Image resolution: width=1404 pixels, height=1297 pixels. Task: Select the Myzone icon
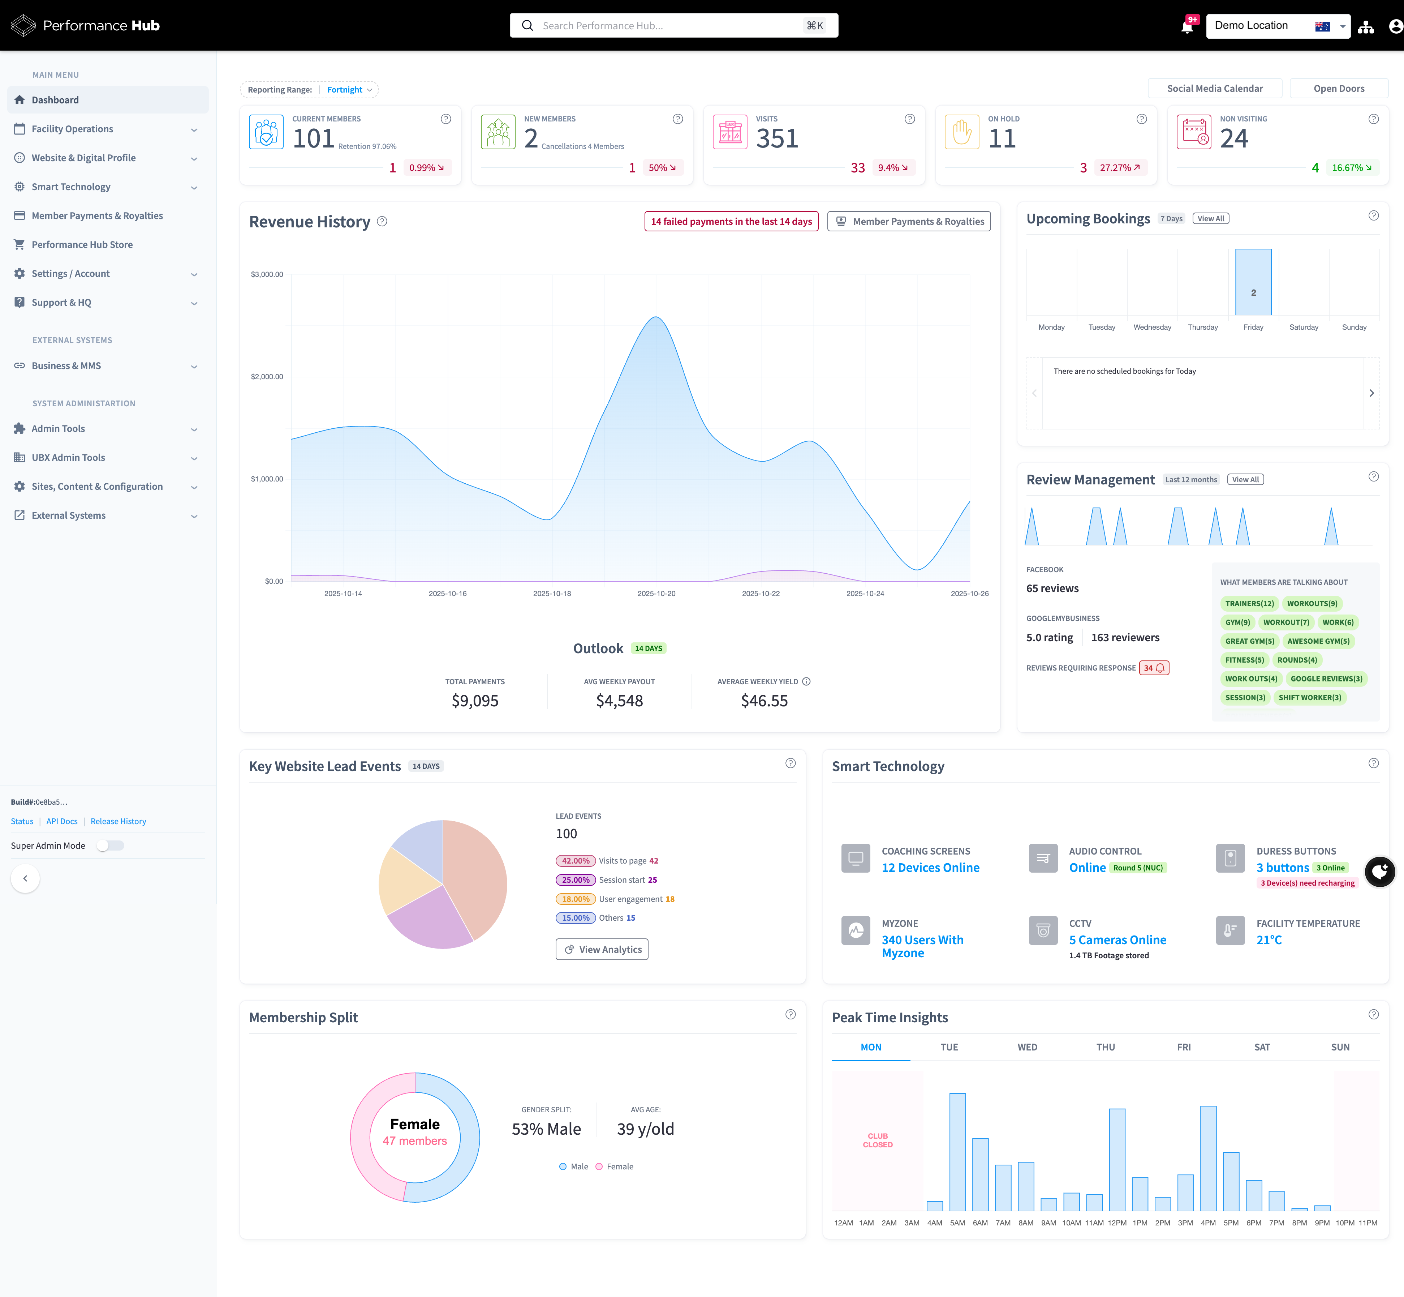(856, 931)
